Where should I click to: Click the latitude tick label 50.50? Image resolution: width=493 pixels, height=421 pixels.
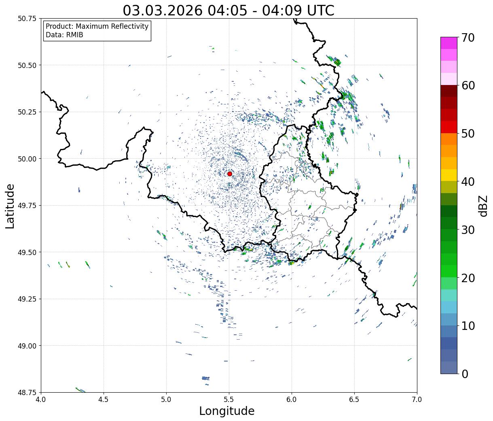pyautogui.click(x=27, y=65)
